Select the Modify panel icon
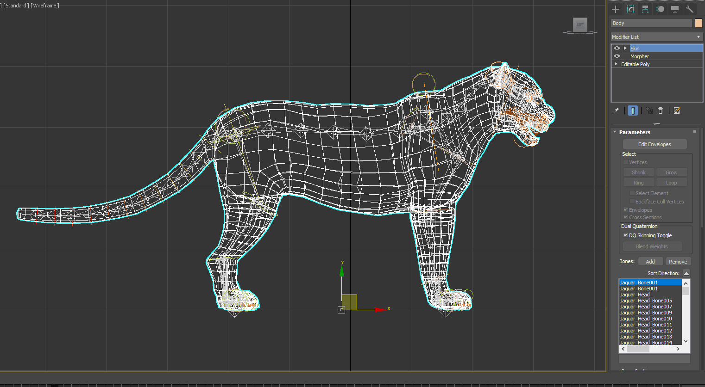 [x=630, y=9]
